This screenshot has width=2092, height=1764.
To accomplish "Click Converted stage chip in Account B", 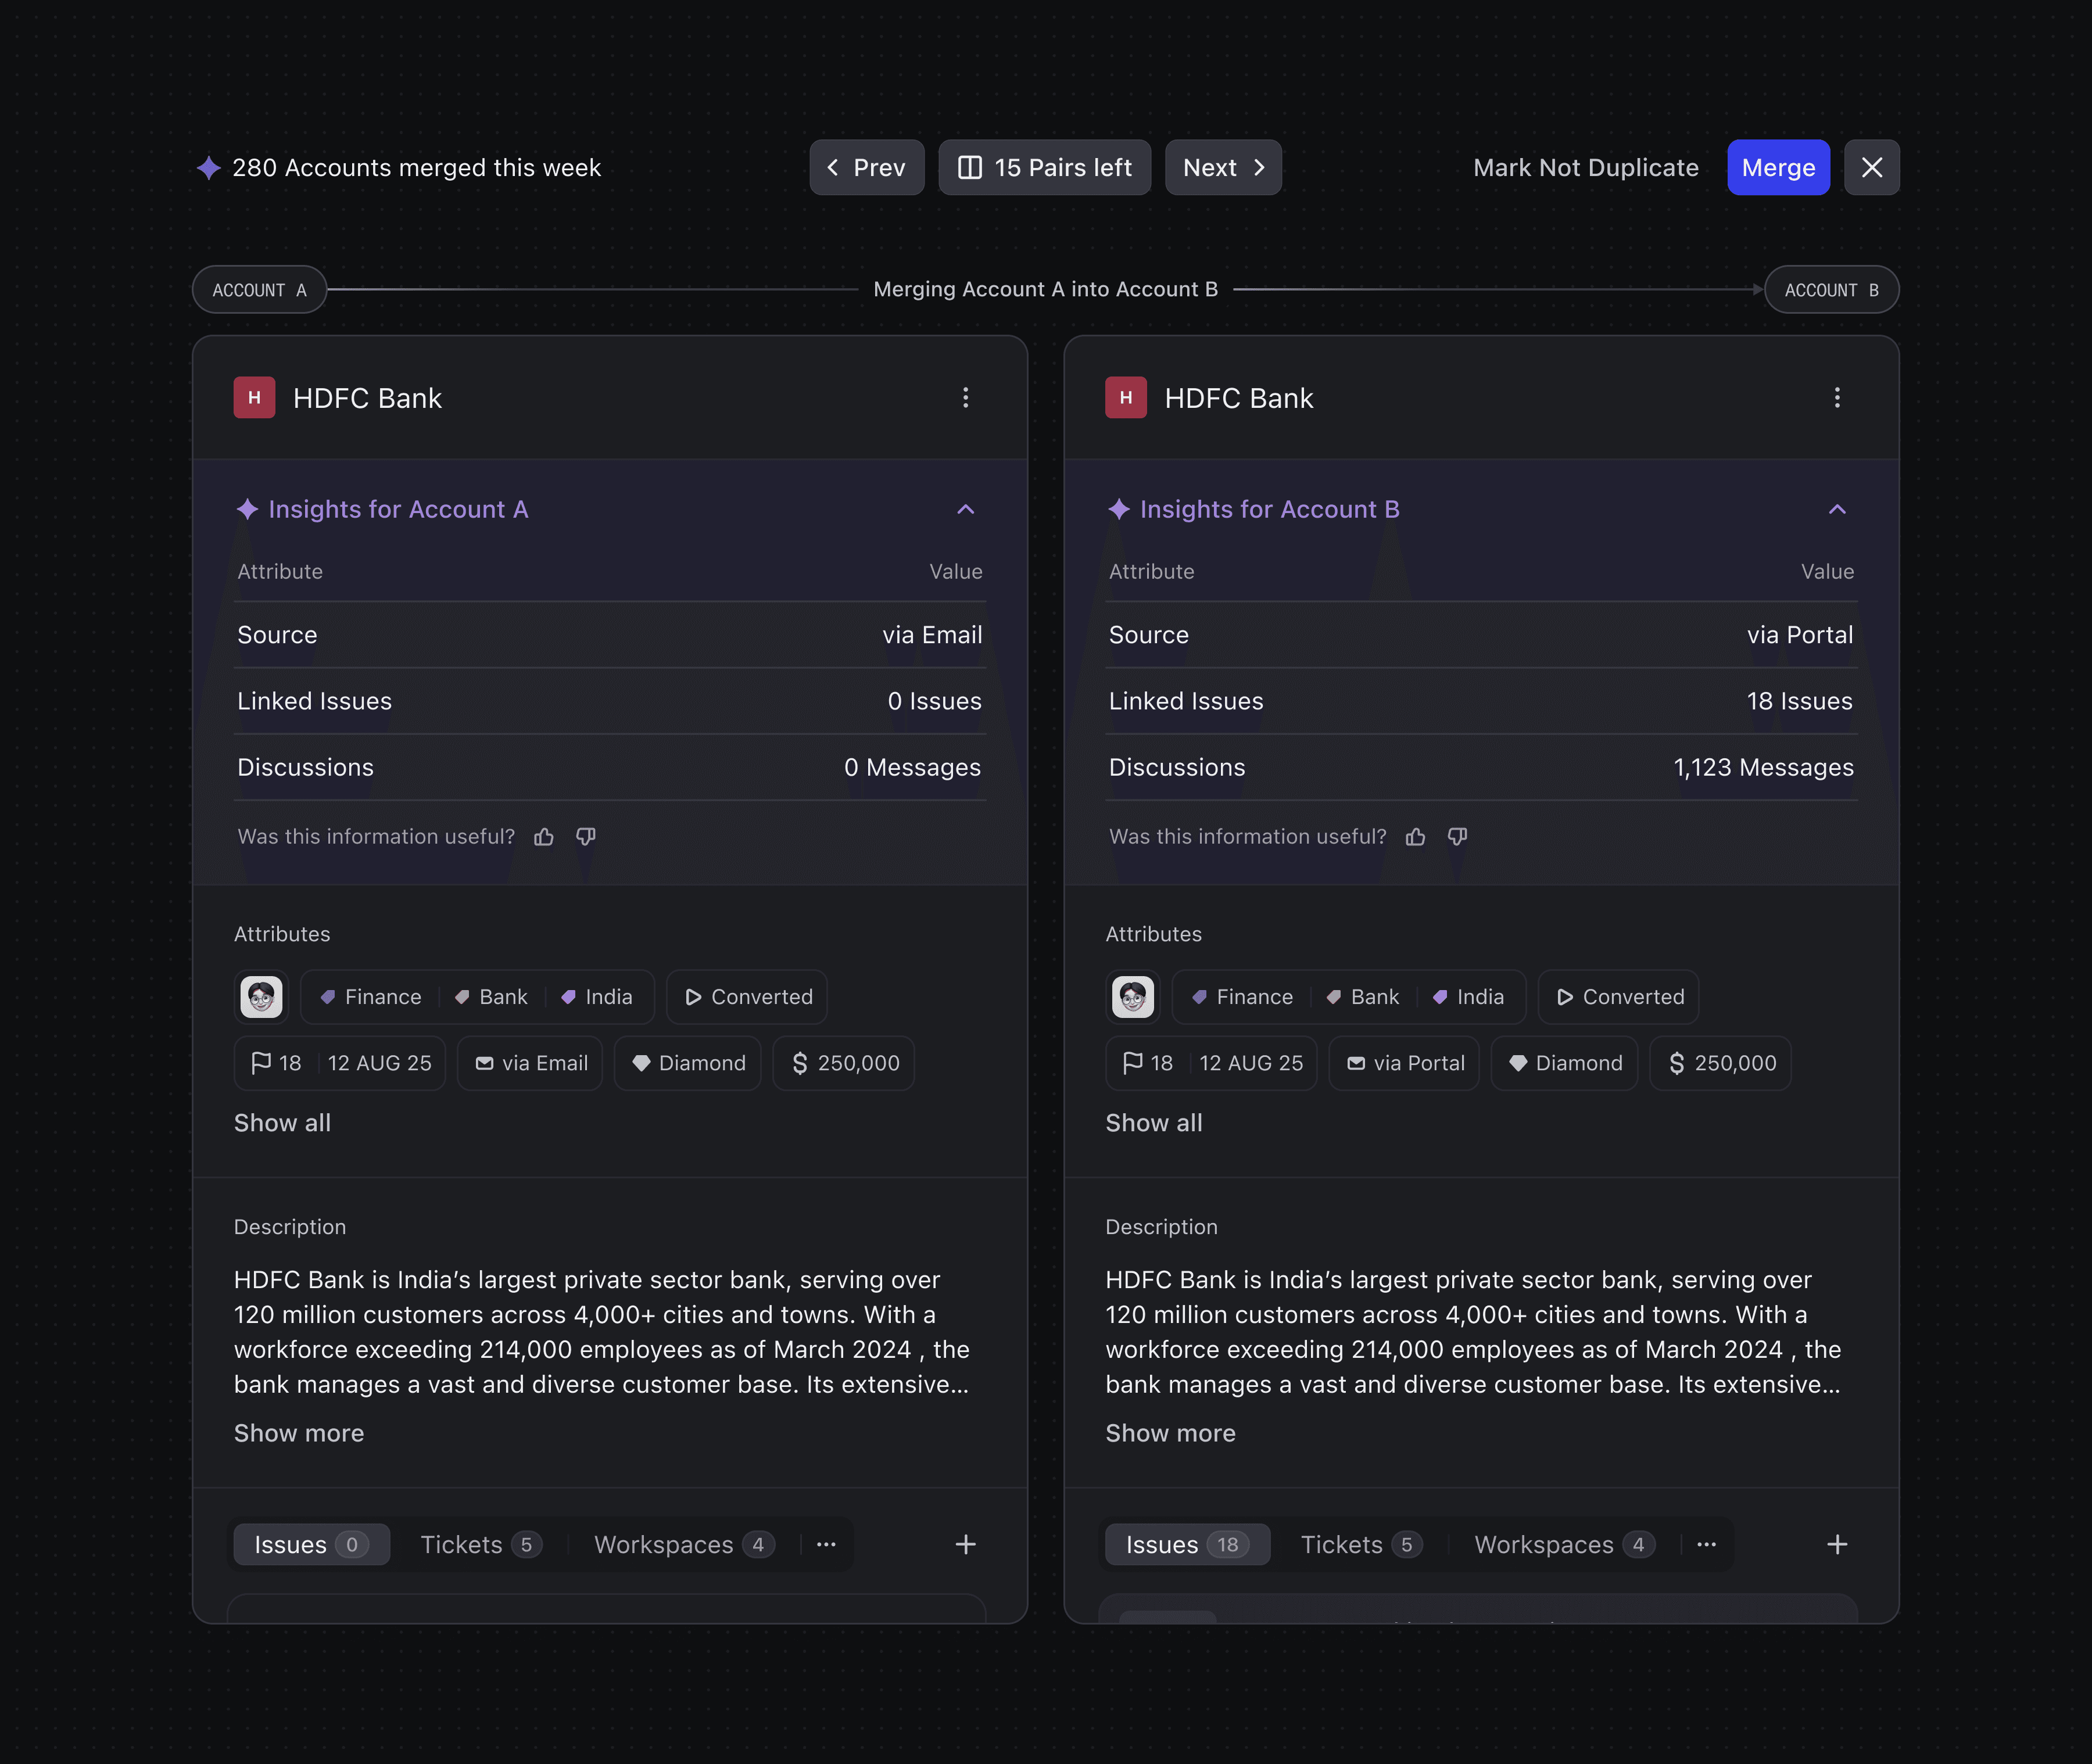I will click(x=1619, y=997).
